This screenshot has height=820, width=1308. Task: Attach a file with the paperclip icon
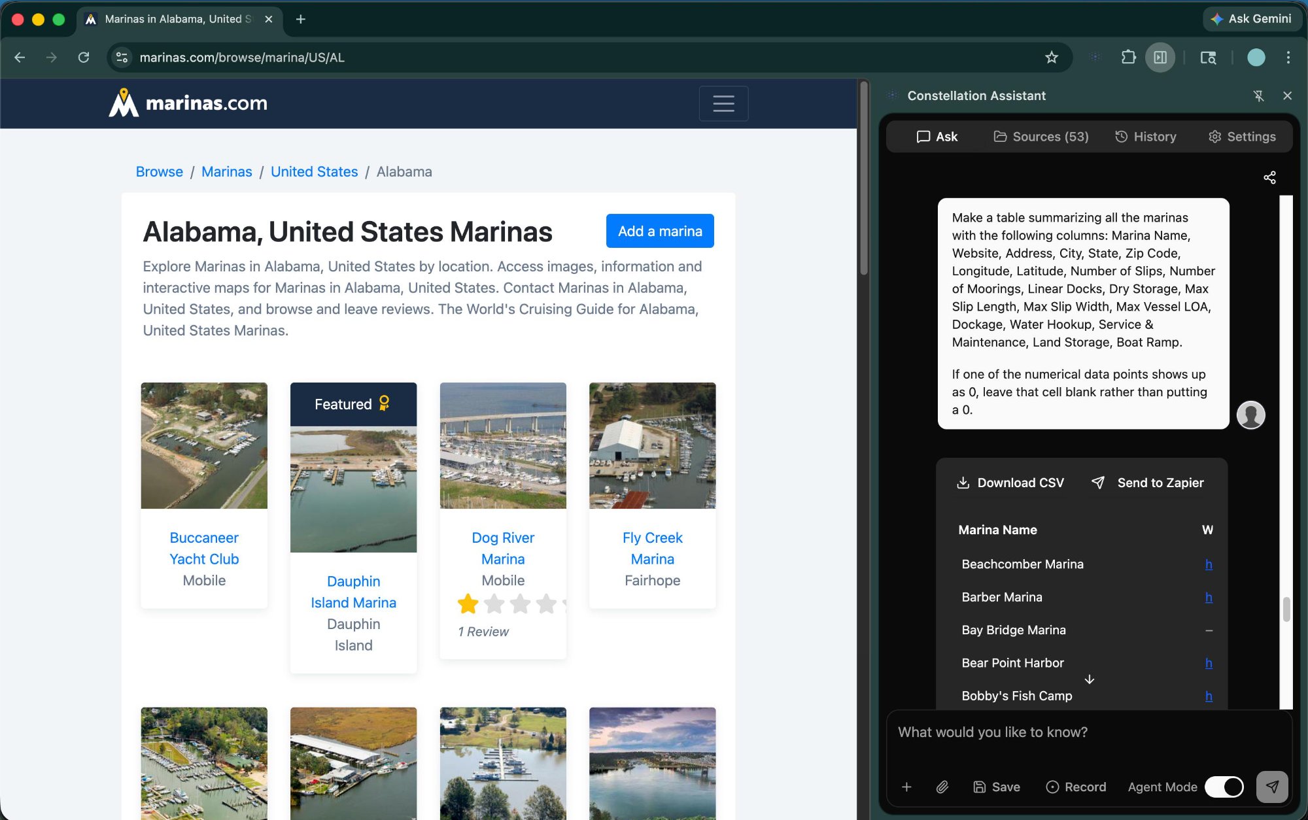point(942,787)
